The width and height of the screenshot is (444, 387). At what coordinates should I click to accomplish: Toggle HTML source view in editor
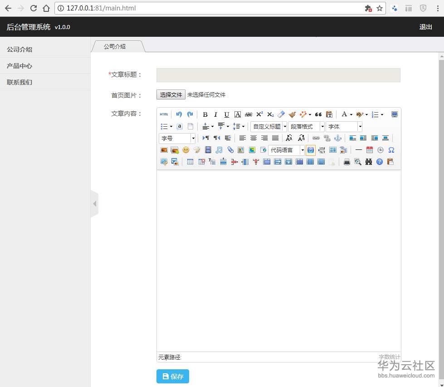tap(164, 114)
